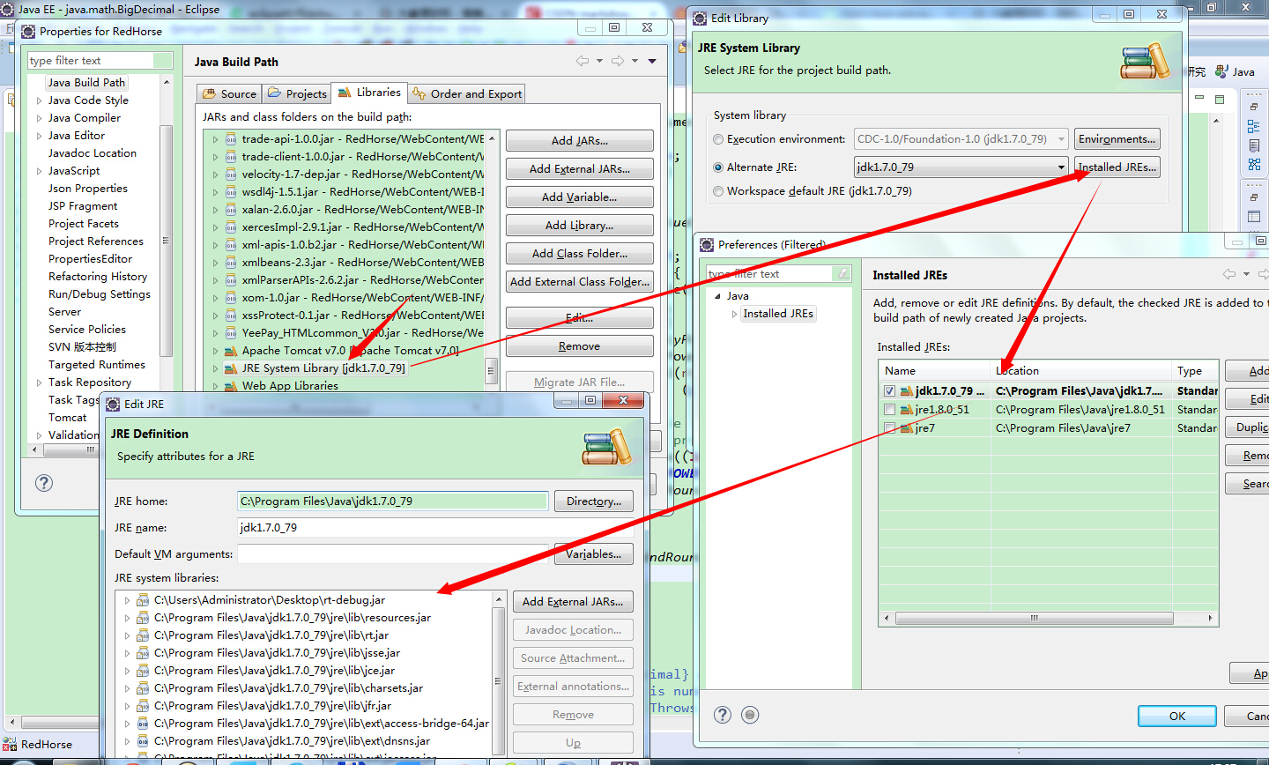Collapse the Java node in Preferences tree
The height and width of the screenshot is (765, 1269).
[x=717, y=296]
